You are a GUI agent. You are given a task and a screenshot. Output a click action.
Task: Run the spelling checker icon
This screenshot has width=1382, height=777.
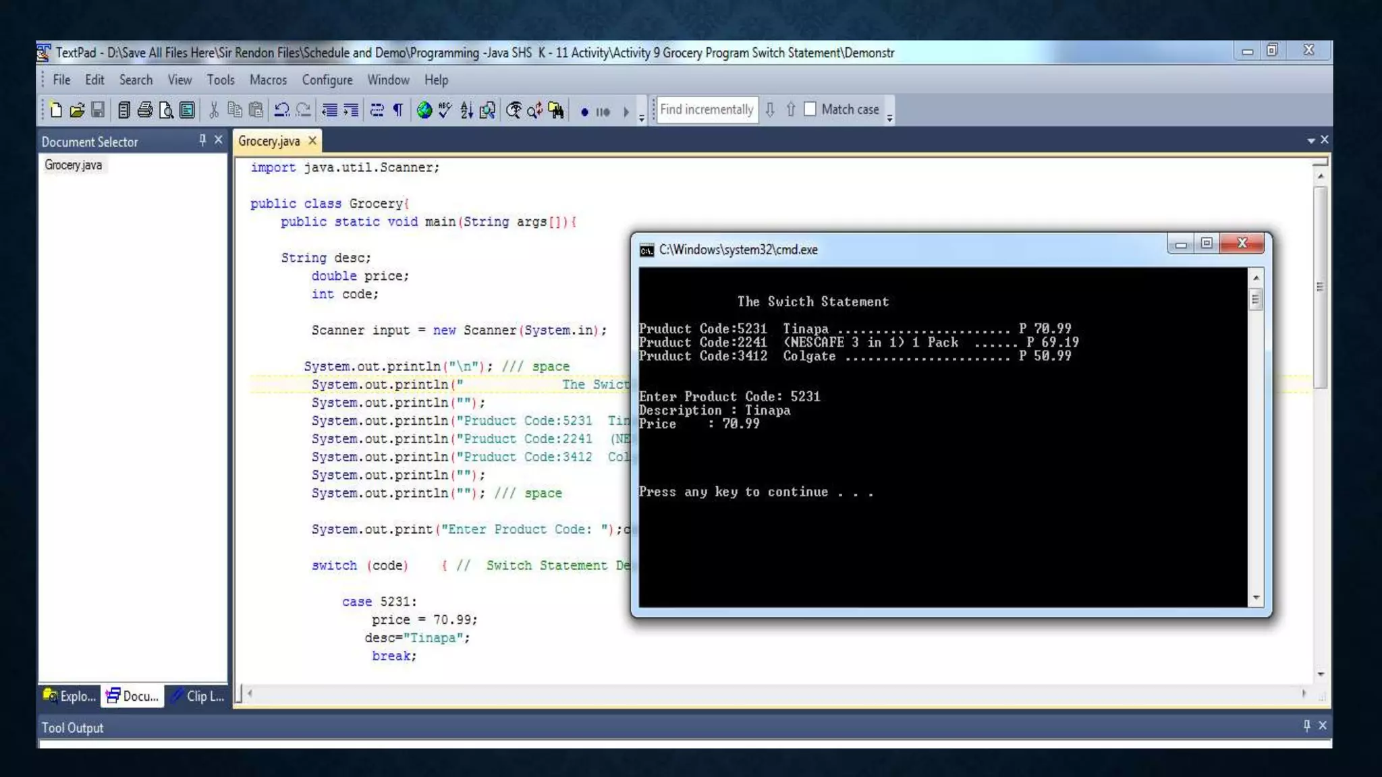pos(445,110)
